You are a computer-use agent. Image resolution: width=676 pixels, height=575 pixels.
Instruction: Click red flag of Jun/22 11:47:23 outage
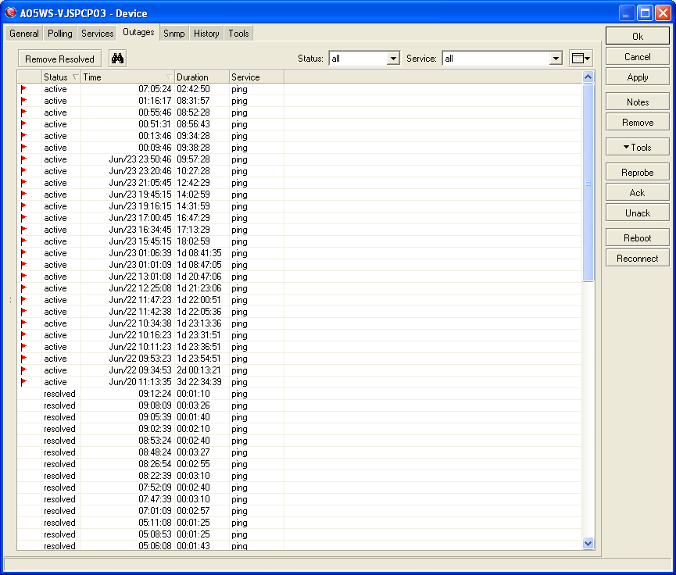[x=23, y=300]
